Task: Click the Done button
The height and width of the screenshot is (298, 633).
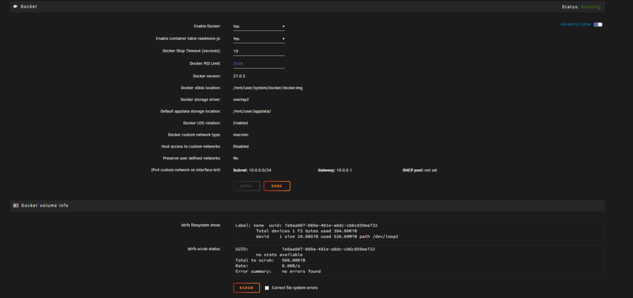Action: pyautogui.click(x=277, y=186)
